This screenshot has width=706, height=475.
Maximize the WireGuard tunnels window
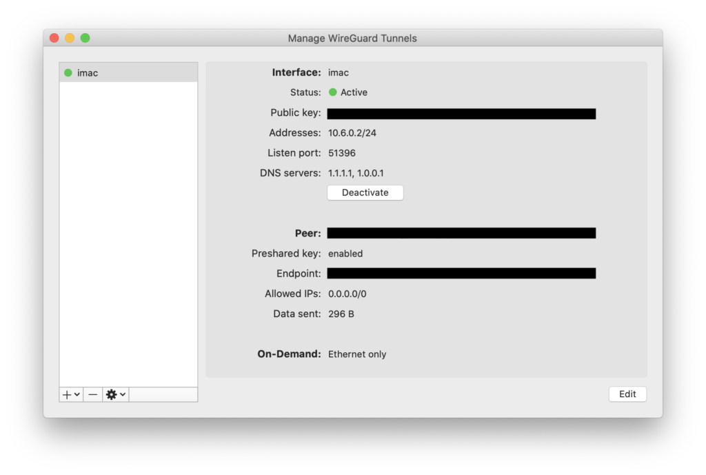pos(85,38)
